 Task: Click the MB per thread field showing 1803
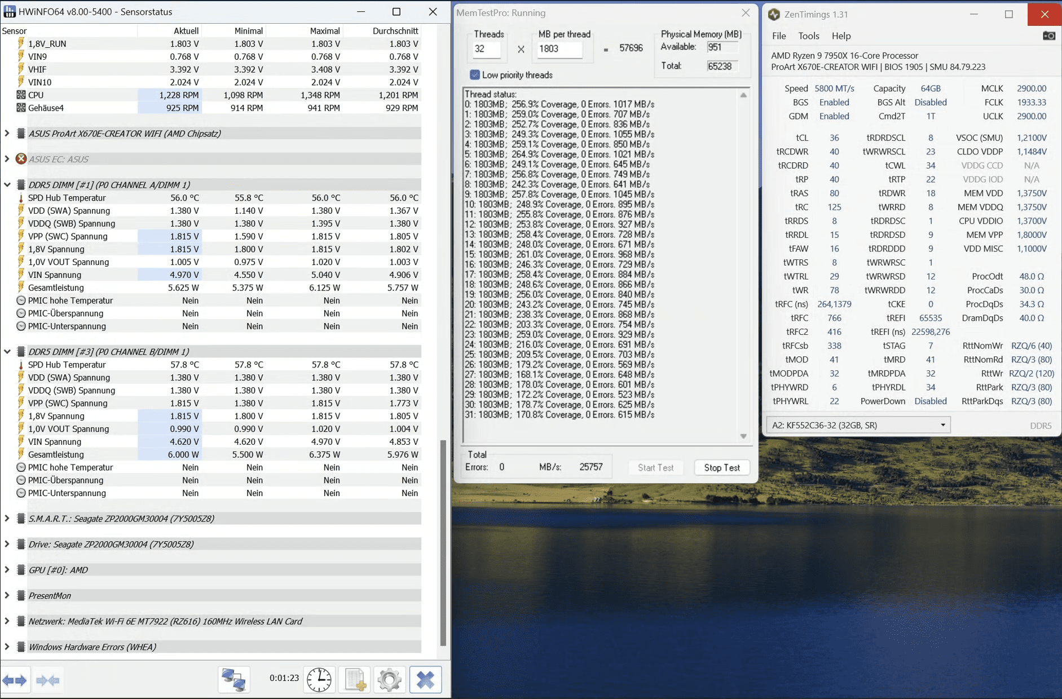point(559,49)
